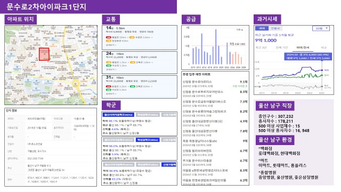The width and height of the screenshot is (341, 192).
Task: Click the green route badge in 24분 route
Action: tap(108, 66)
